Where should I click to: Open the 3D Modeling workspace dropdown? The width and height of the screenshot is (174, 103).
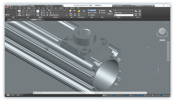click(36, 6)
